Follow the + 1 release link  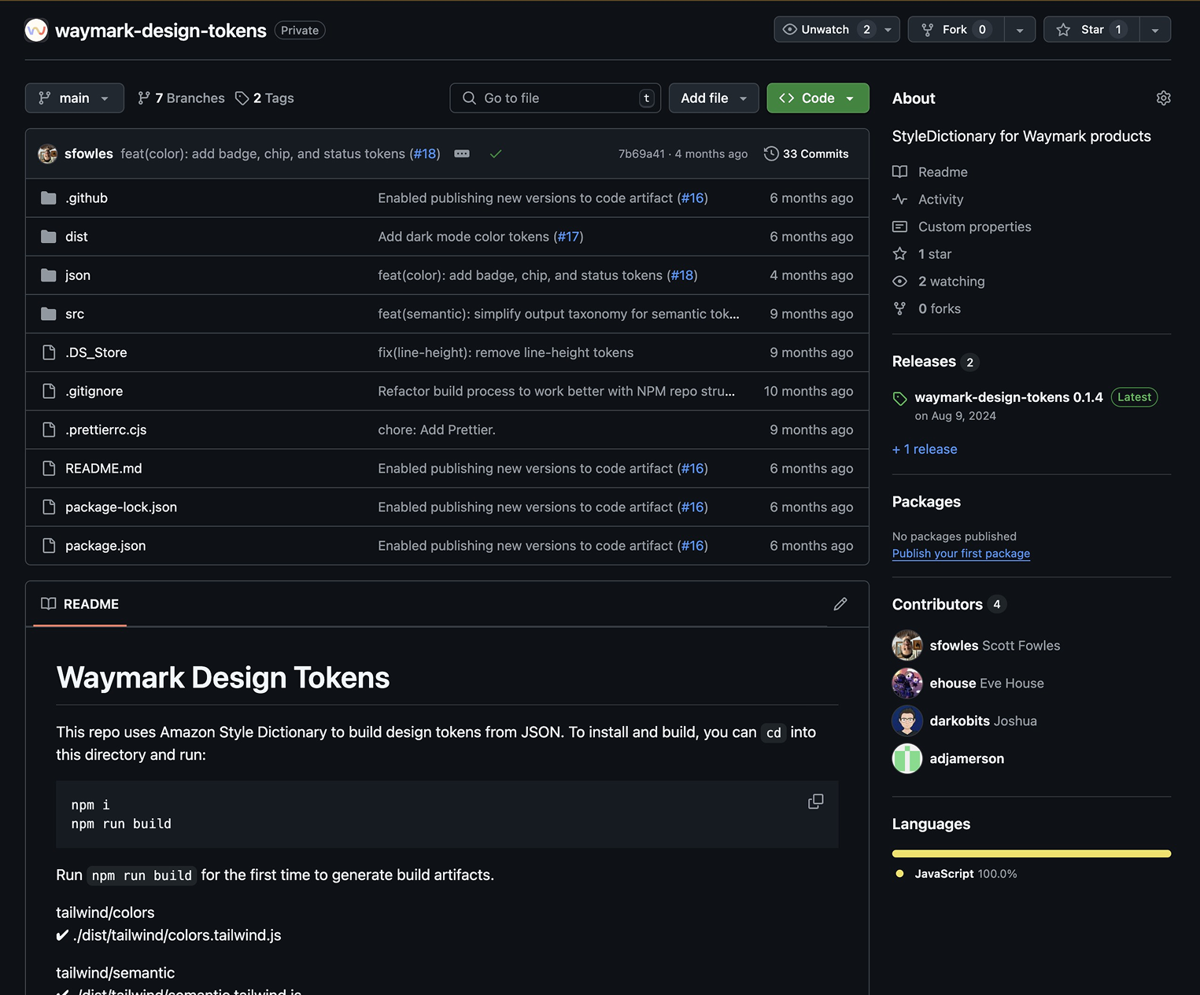click(x=924, y=448)
